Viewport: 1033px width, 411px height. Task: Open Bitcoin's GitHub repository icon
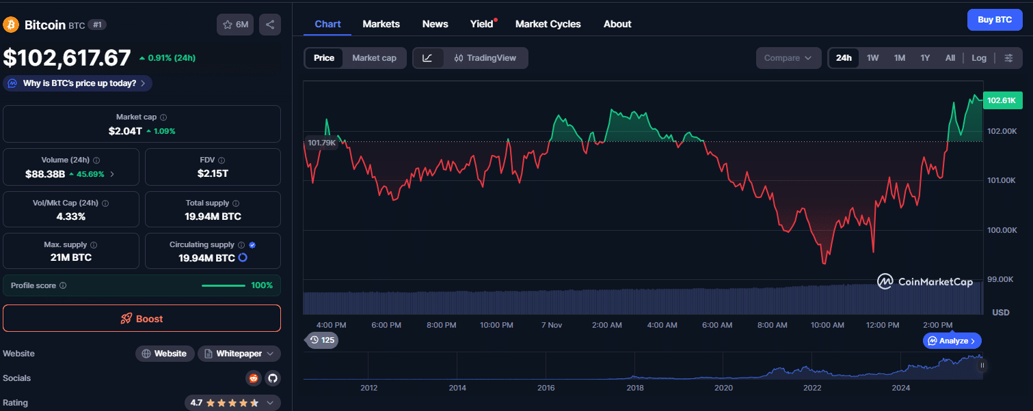pos(272,378)
